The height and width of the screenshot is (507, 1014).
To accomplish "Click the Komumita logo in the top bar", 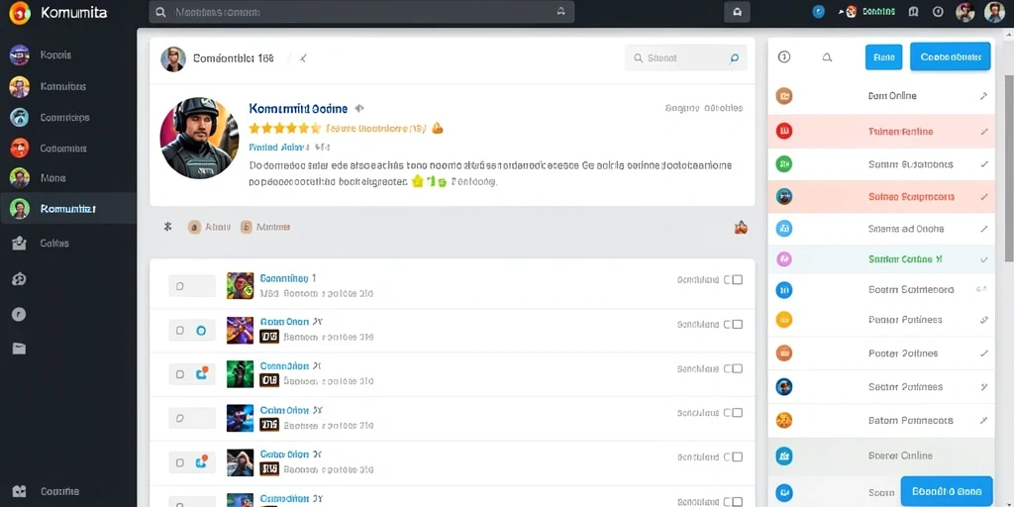I will pyautogui.click(x=20, y=12).
